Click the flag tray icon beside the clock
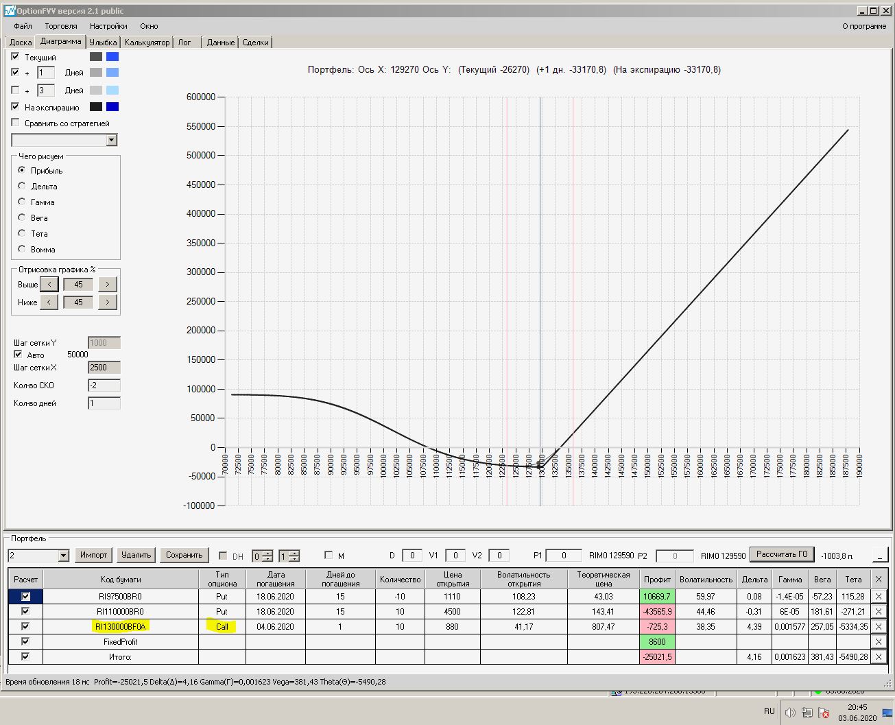 click(824, 713)
